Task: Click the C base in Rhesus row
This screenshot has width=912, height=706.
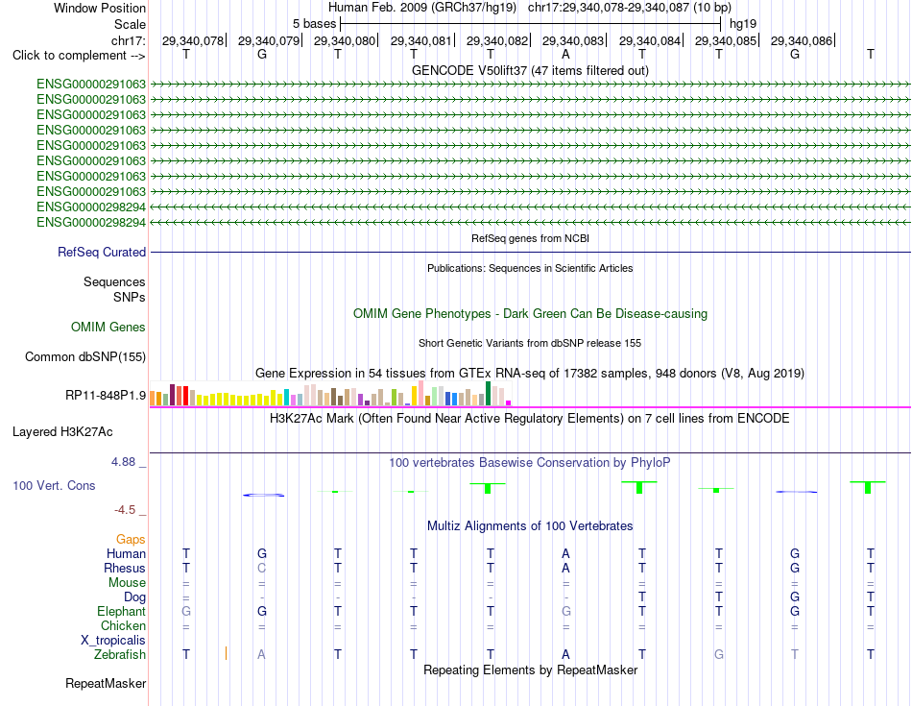Action: [262, 568]
